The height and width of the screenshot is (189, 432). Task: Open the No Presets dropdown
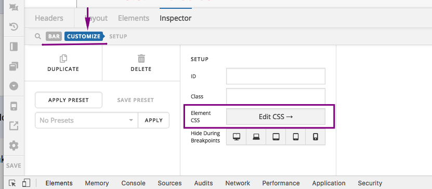(x=86, y=120)
